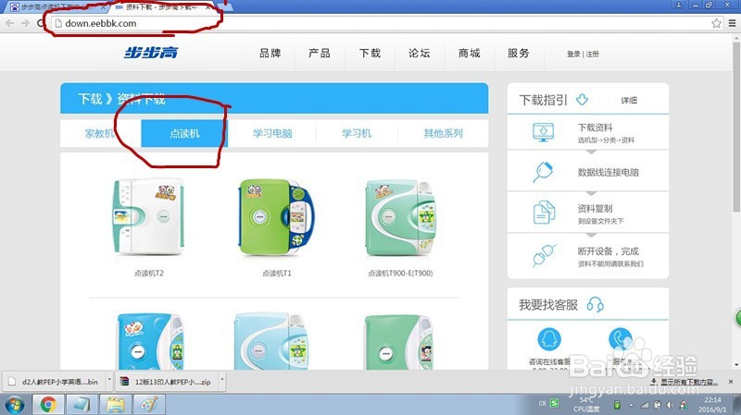Close the downloads bar
This screenshot has width=741, height=415.
[x=731, y=381]
